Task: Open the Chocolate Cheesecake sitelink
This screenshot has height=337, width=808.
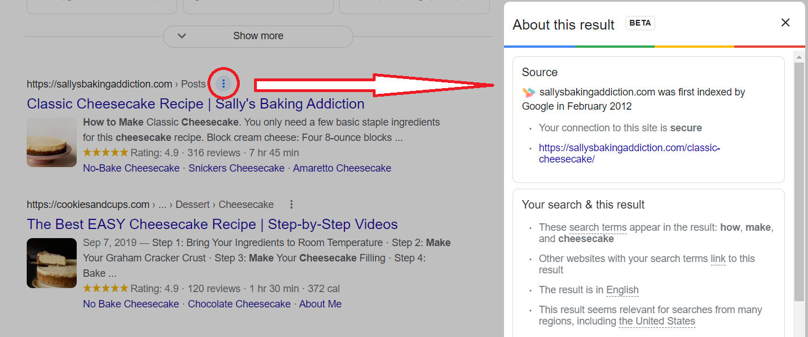Action: [x=239, y=304]
